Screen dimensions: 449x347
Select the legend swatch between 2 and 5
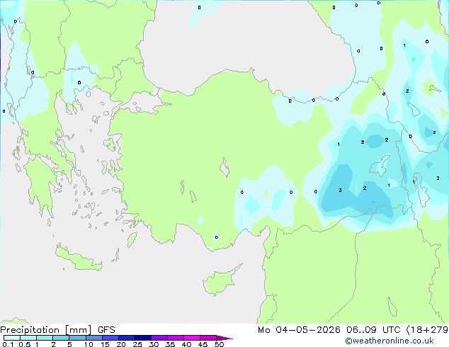(61, 338)
